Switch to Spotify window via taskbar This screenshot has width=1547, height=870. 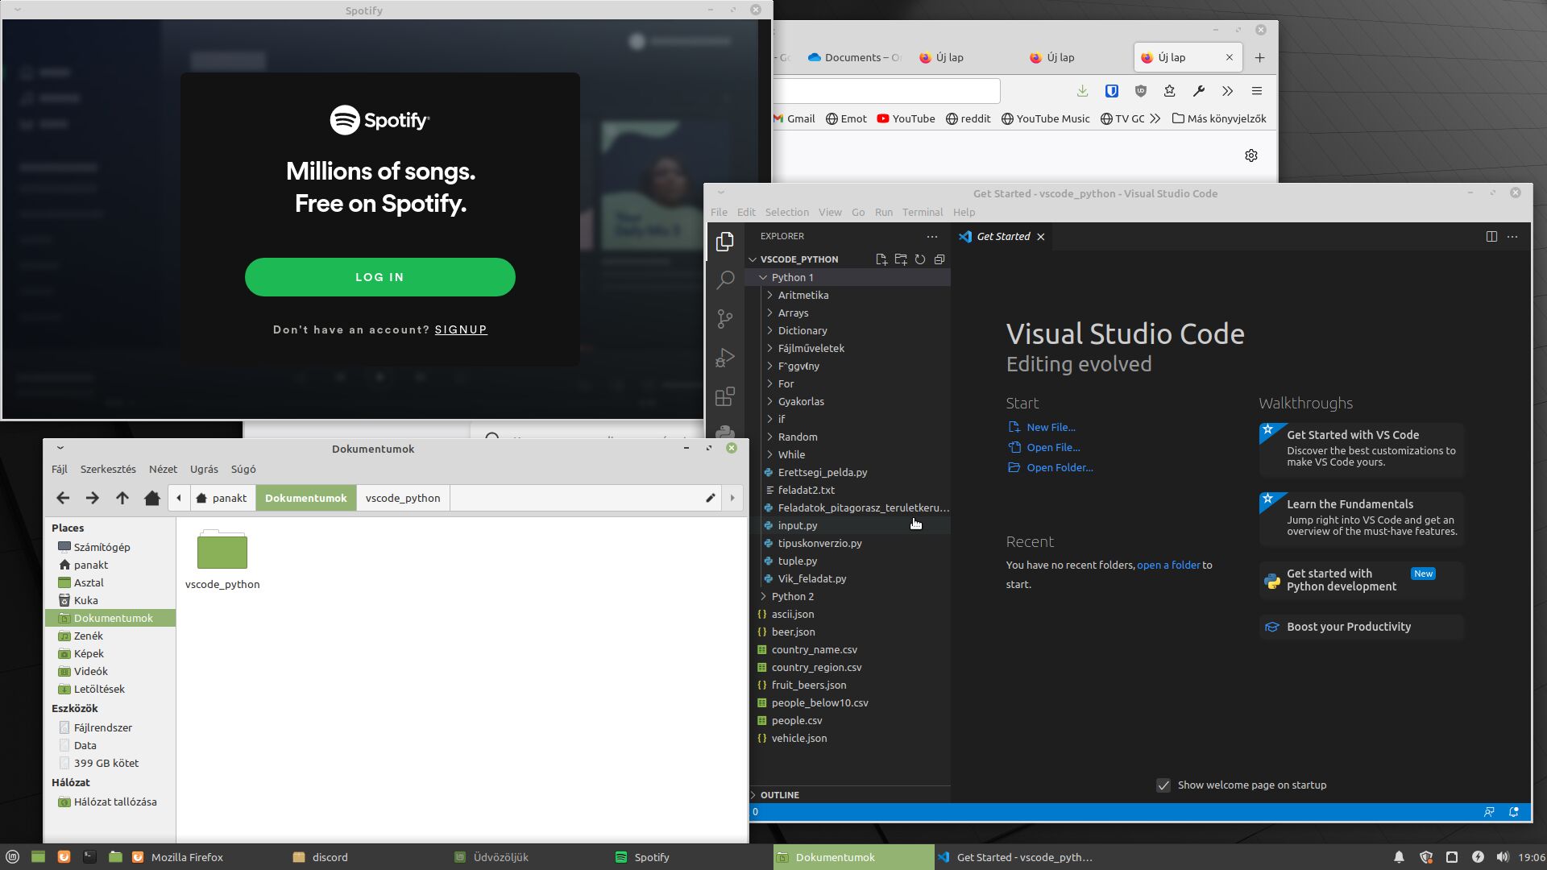[x=652, y=857]
